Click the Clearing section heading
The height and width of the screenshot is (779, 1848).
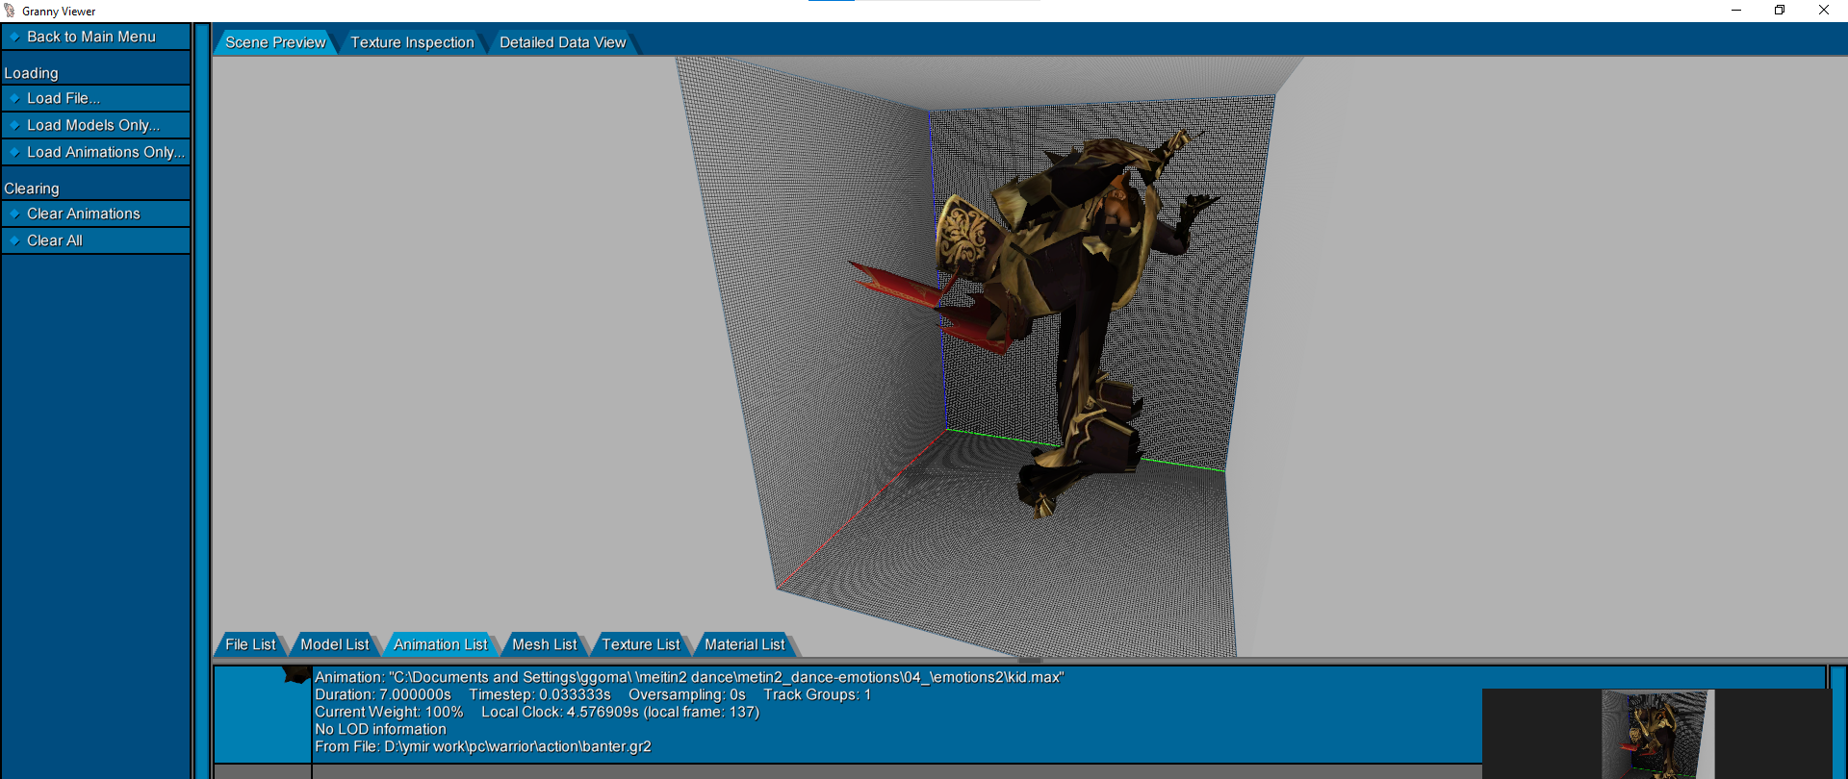pos(32,188)
